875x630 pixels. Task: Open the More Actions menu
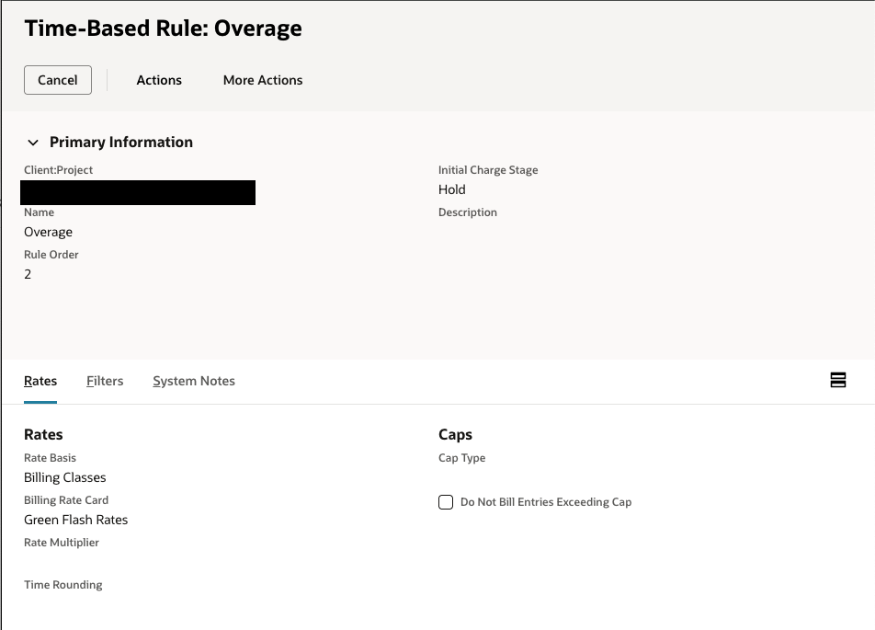[x=263, y=80]
